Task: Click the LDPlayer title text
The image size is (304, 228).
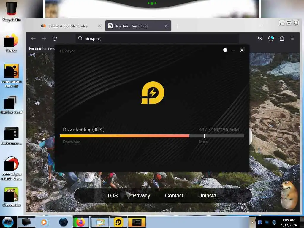Action: 67,51
